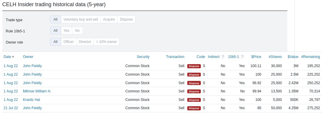This screenshot has height=113, width=333.
Task: Click the 10b5-1 column help question mark
Action: click(242, 57)
